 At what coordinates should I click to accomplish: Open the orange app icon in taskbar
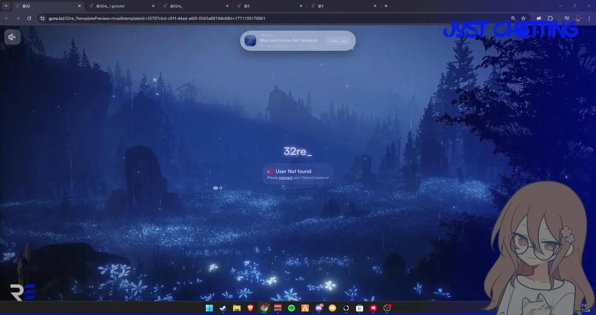[305, 308]
